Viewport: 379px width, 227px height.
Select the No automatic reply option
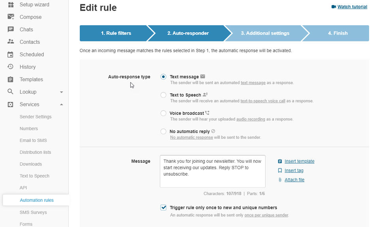click(163, 132)
